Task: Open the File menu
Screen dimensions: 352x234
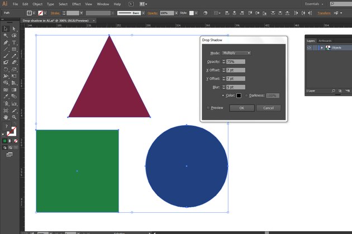Action: 15,4
